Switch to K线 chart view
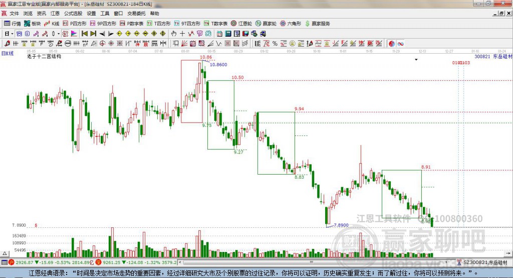The width and height of the screenshot is (513, 278). point(52,24)
